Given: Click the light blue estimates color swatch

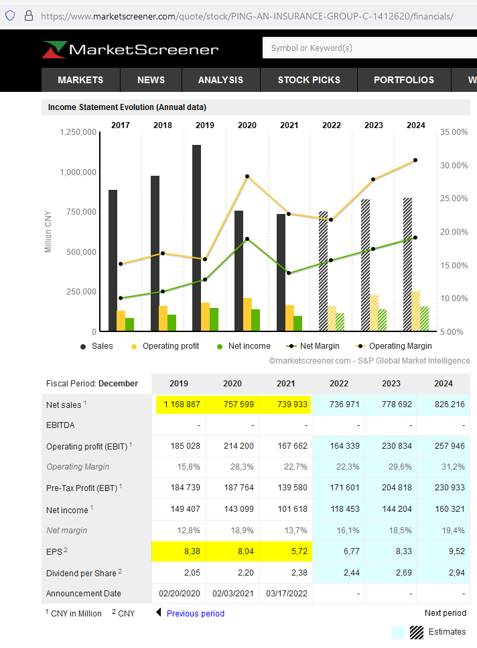Looking at the screenshot, I should pyautogui.click(x=398, y=632).
